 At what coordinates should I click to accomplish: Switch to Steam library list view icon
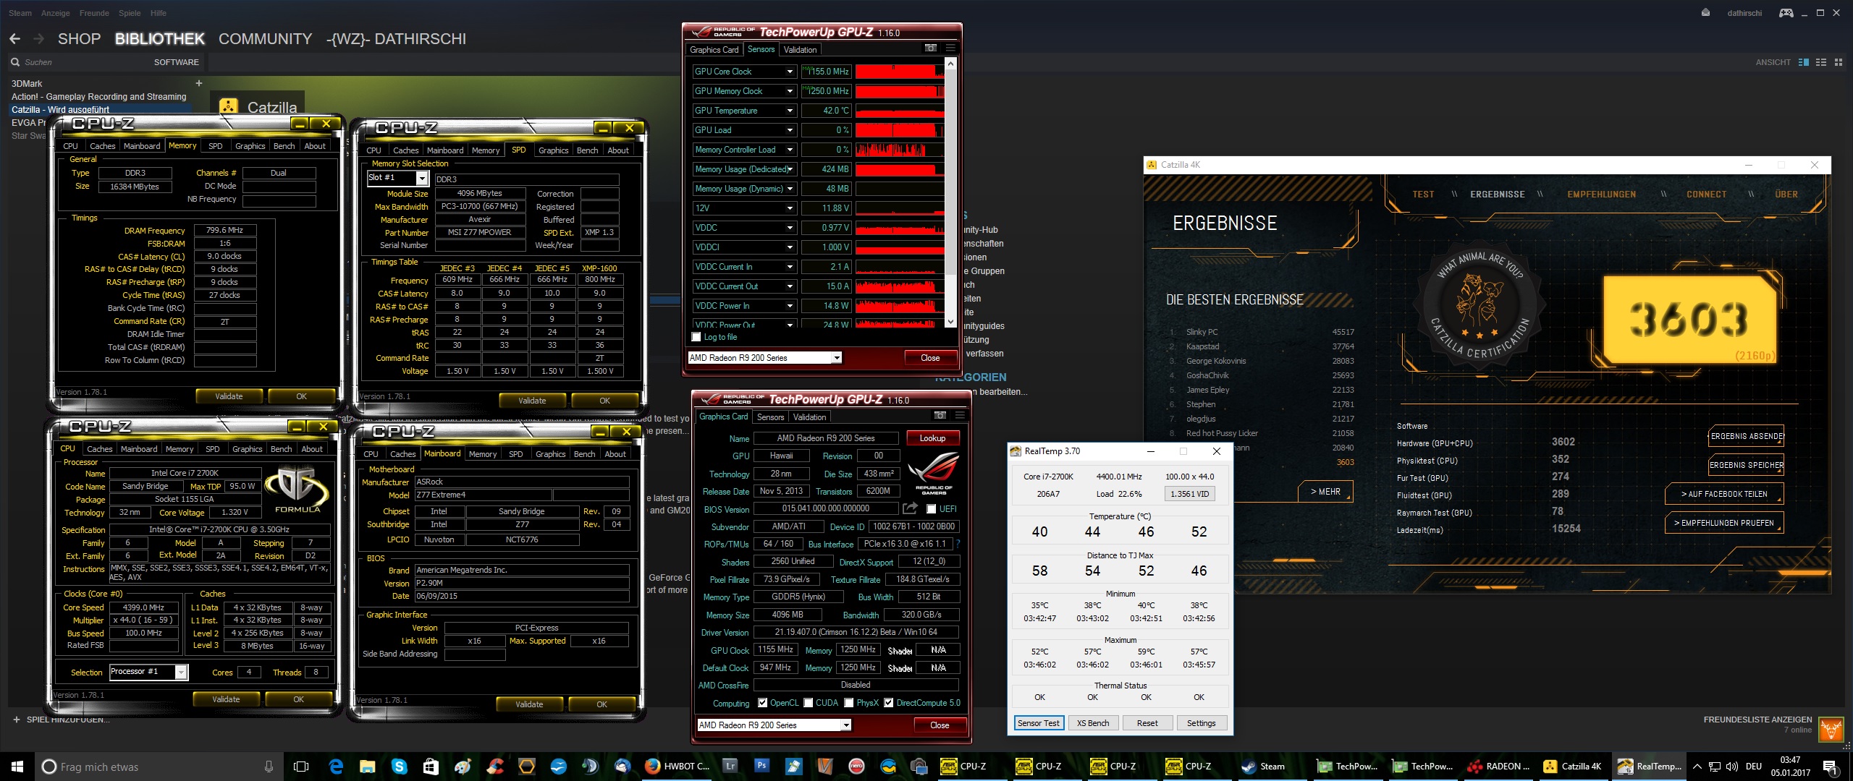[x=1821, y=62]
